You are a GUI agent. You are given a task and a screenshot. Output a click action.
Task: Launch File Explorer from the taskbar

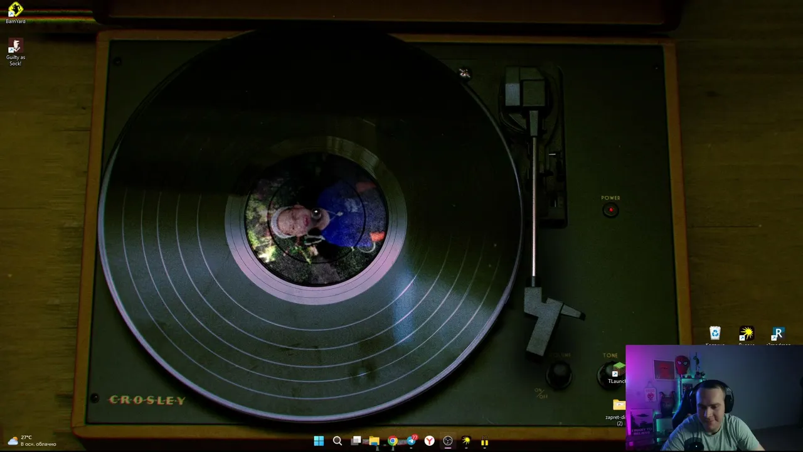click(374, 441)
